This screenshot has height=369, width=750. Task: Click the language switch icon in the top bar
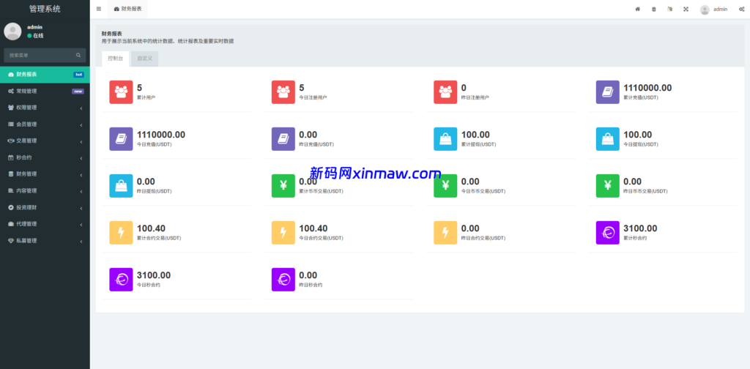click(x=669, y=9)
